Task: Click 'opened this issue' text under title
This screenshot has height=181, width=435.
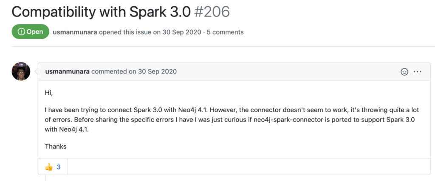Action: point(126,32)
